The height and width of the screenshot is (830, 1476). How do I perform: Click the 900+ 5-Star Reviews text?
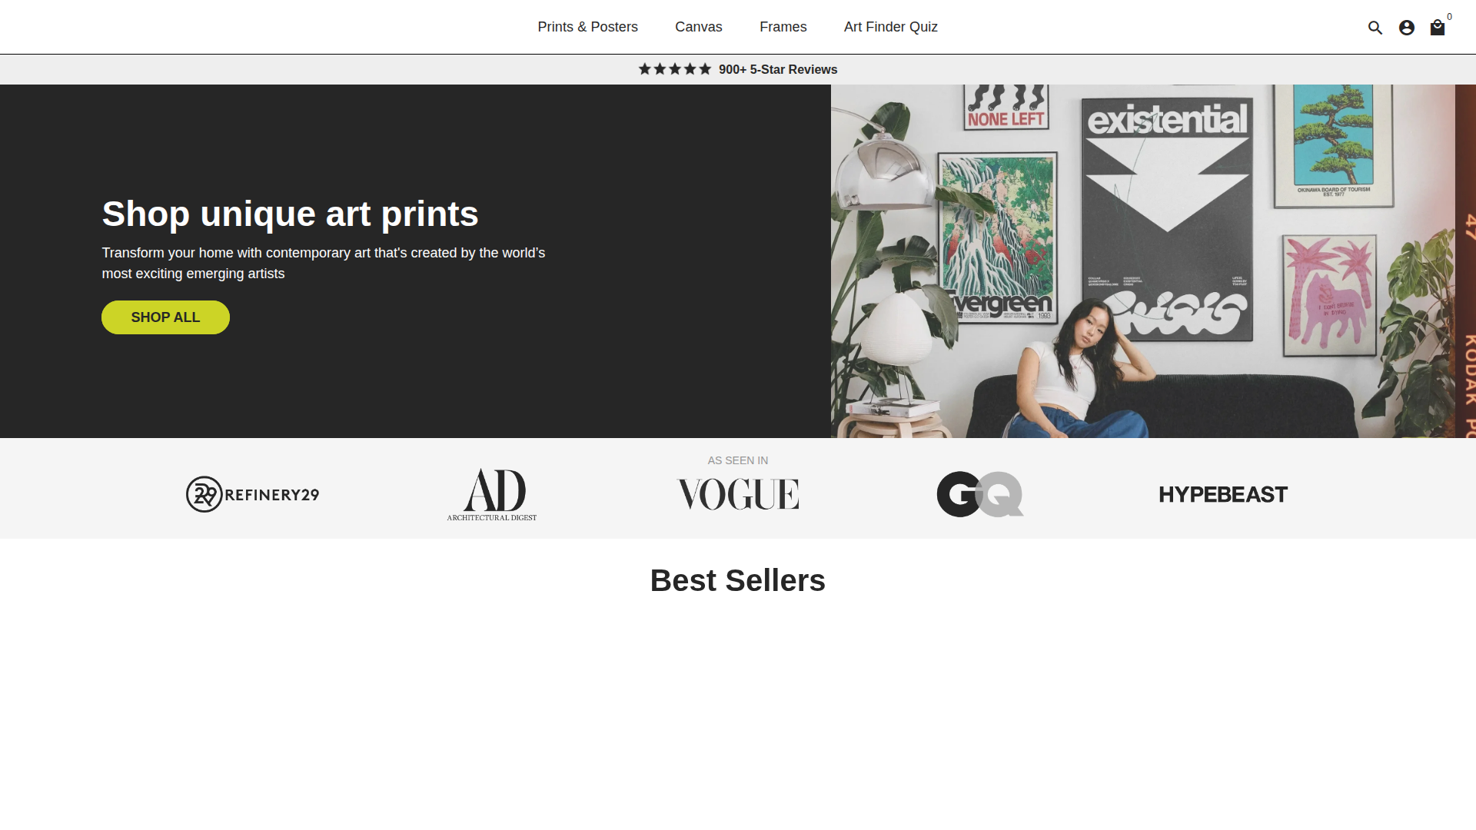pyautogui.click(x=778, y=69)
